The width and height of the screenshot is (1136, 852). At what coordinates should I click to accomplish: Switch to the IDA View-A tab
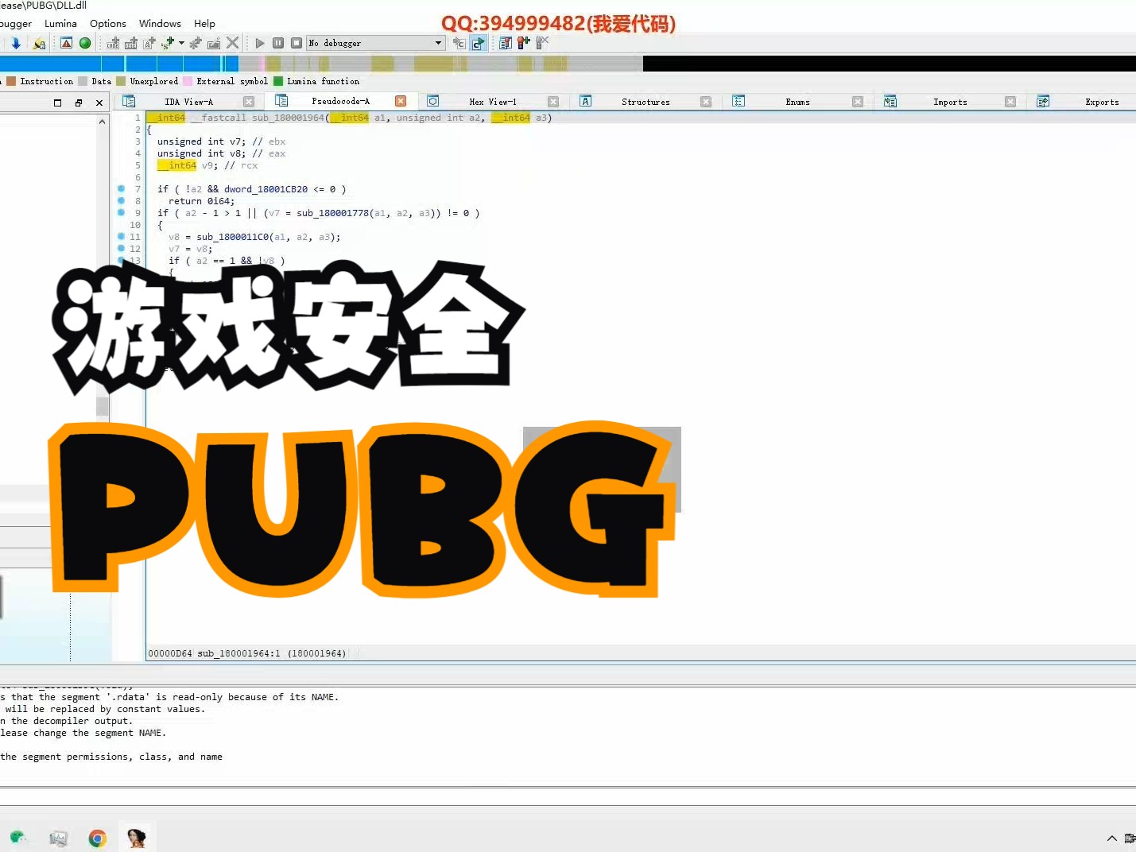coord(188,102)
